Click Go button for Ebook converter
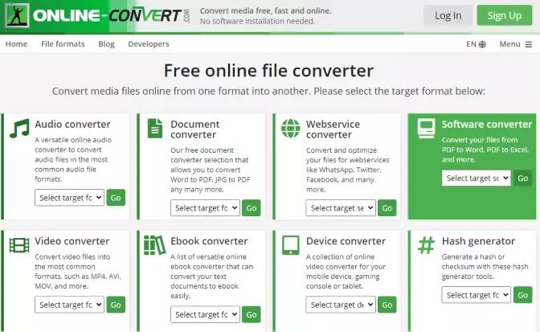The width and height of the screenshot is (540, 332). click(251, 314)
